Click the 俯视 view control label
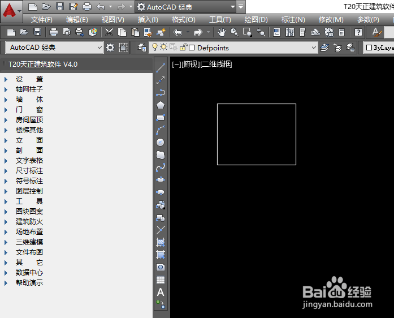Image resolution: width=394 pixels, height=318 pixels. 190,65
